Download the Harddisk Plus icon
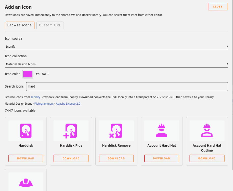233x191 pixels. click(x=71, y=158)
